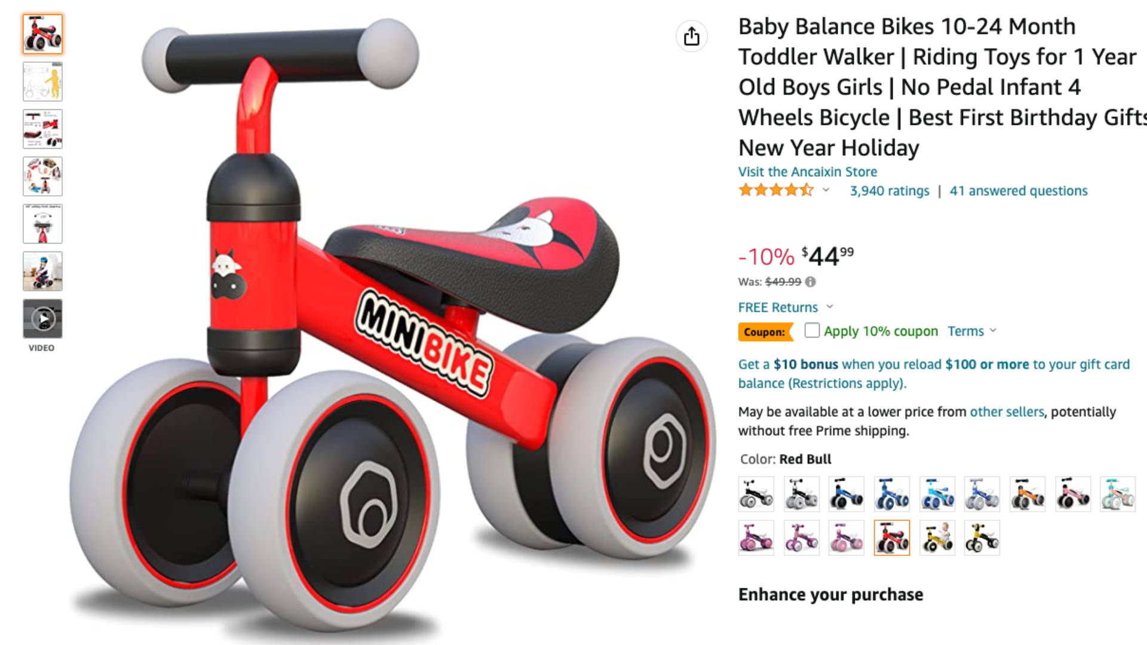Click the info icon beside Was price
The width and height of the screenshot is (1147, 645).
pyautogui.click(x=810, y=282)
